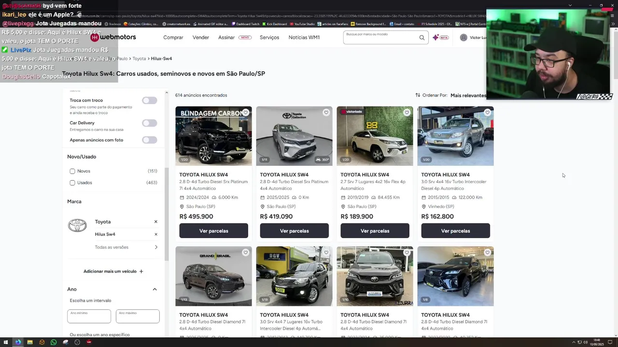Image resolution: width=618 pixels, height=347 pixels.
Task: Open the Windows notification center icon
Action: point(610,342)
